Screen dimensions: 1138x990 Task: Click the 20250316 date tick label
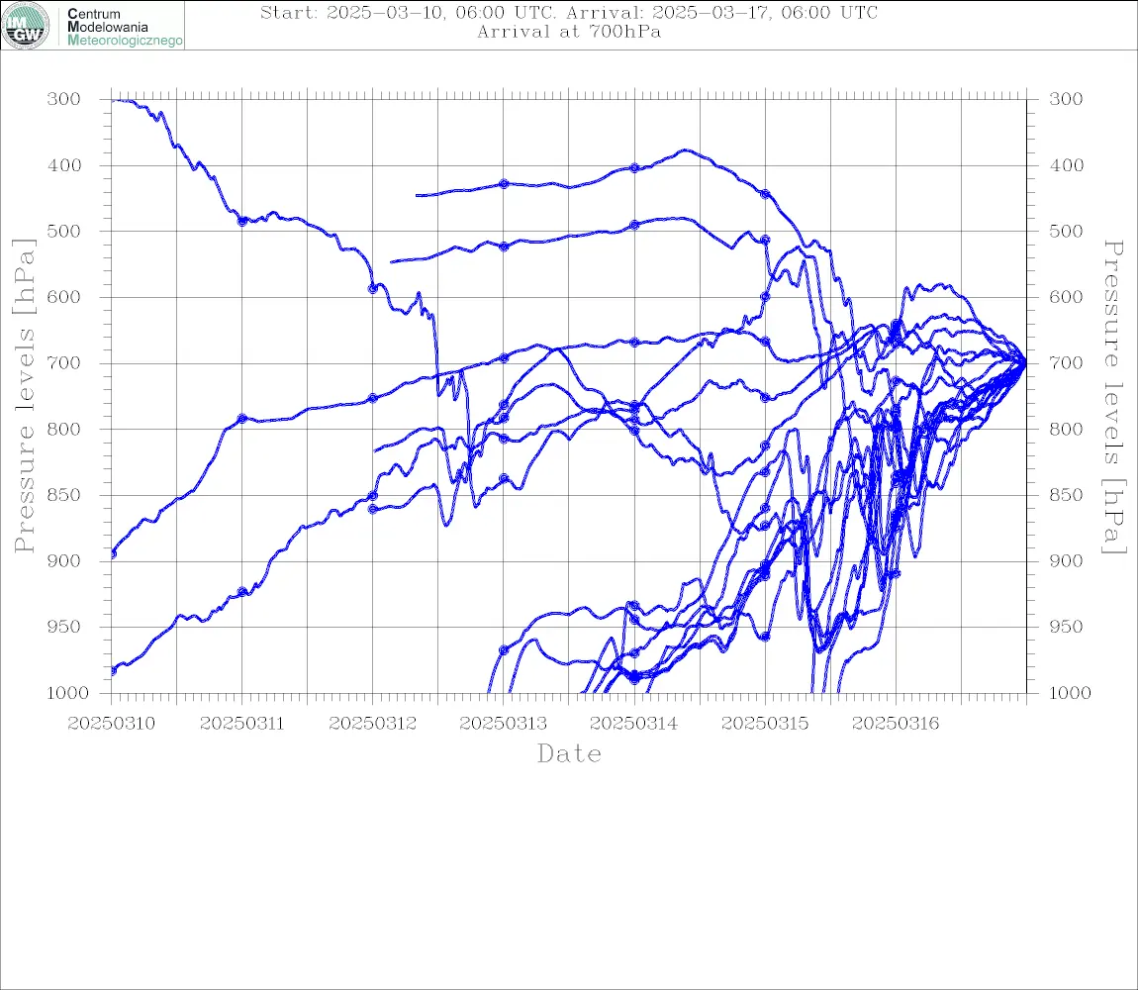tap(895, 724)
